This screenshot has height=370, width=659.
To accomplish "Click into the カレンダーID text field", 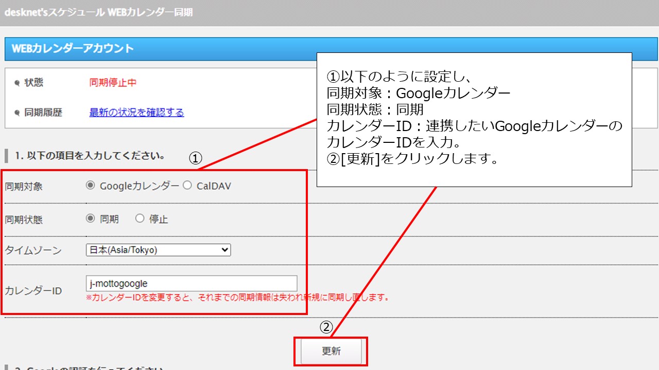I will point(191,283).
